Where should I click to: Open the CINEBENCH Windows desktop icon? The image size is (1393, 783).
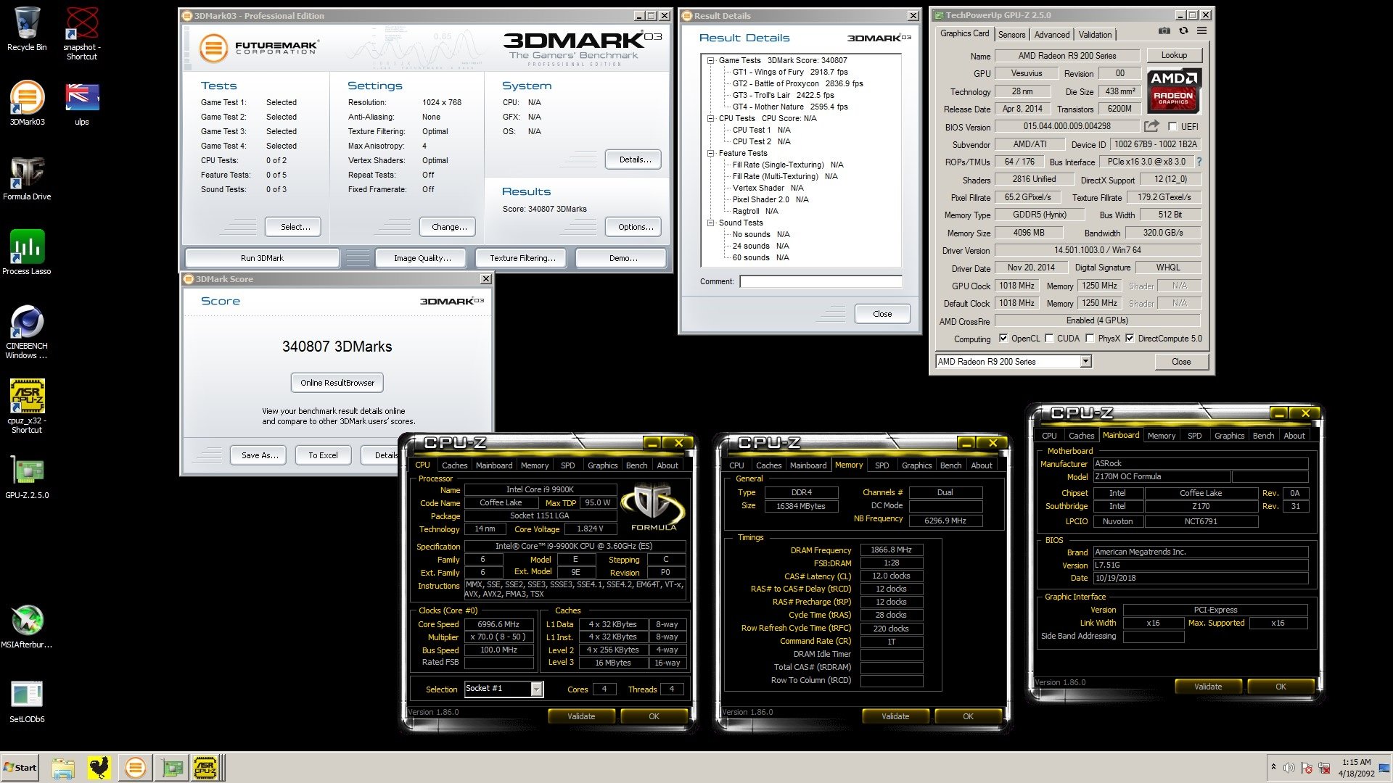(27, 332)
